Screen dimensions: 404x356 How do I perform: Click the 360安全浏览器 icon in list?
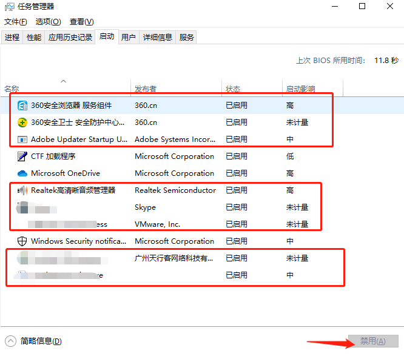(23, 106)
